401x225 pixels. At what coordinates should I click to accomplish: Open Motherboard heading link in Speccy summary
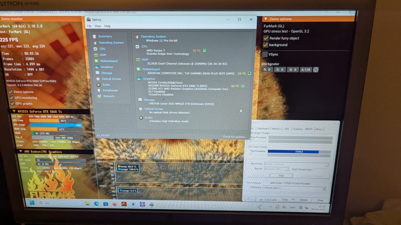tap(151, 69)
